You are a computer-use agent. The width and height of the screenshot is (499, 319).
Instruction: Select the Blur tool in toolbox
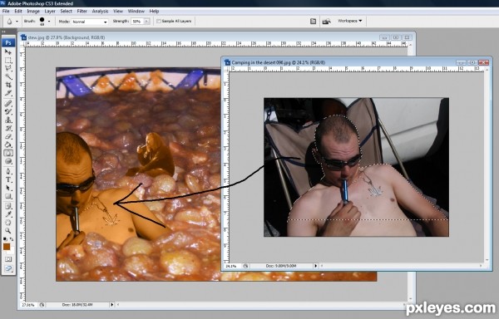pyautogui.click(x=8, y=153)
